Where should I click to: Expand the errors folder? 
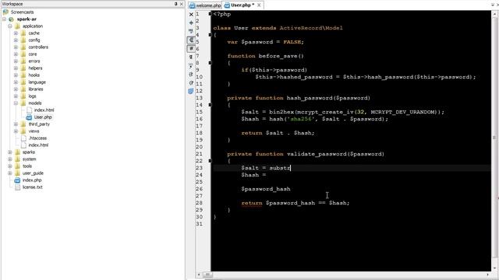[16, 61]
